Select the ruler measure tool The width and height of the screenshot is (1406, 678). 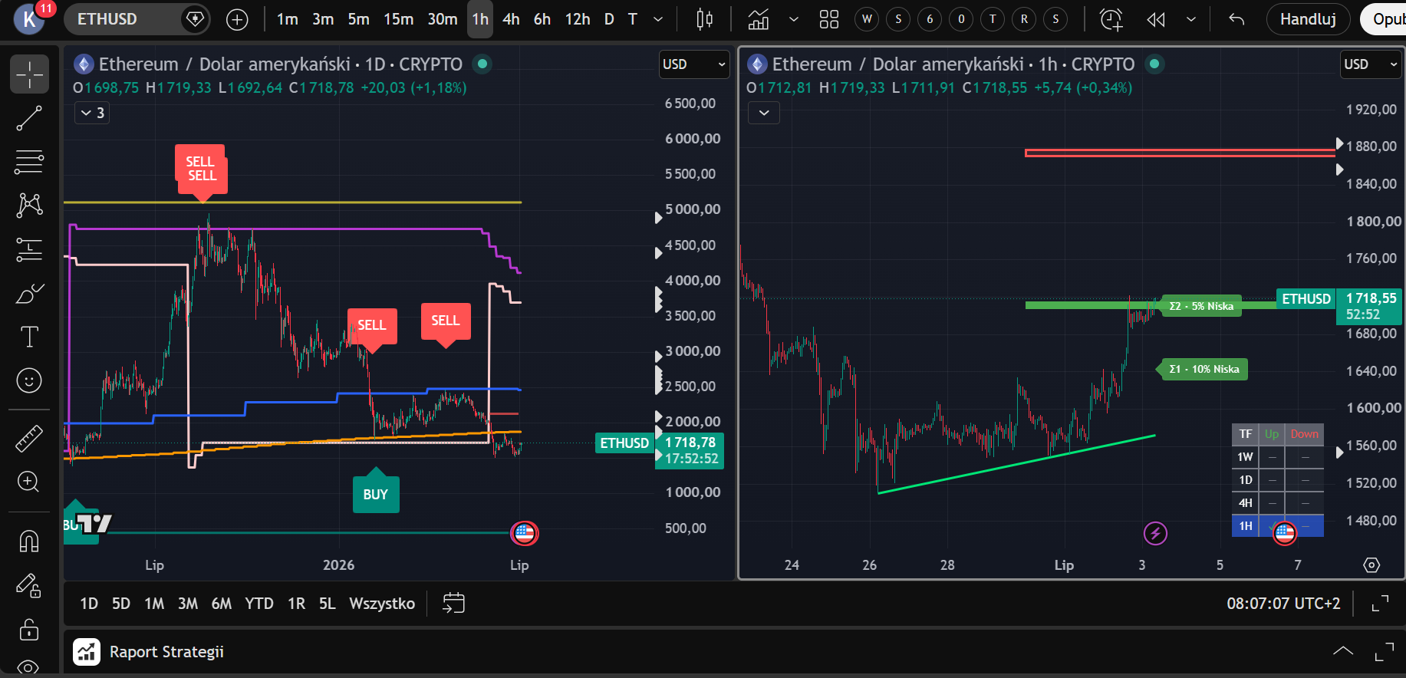[x=29, y=439]
